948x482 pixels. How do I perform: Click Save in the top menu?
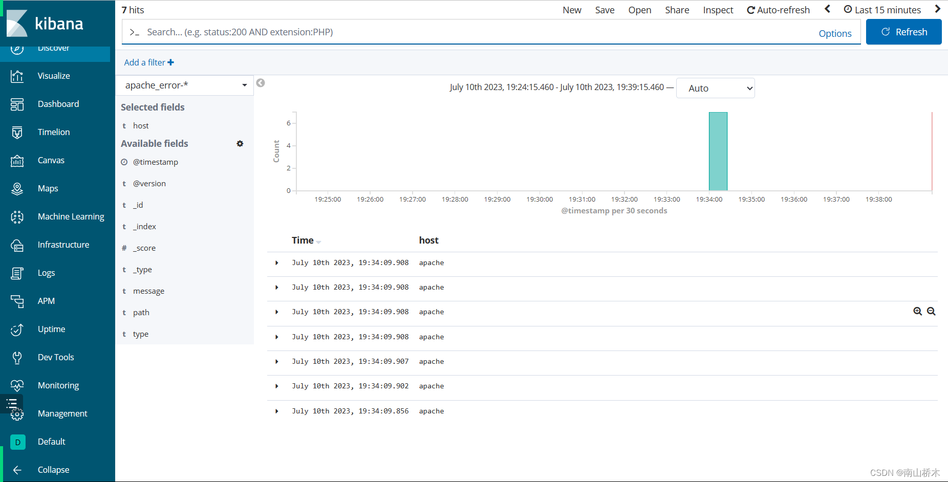(x=605, y=10)
